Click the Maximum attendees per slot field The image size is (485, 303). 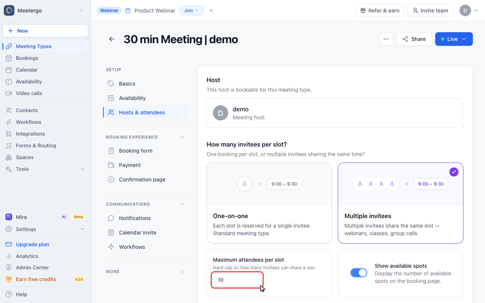(237, 280)
